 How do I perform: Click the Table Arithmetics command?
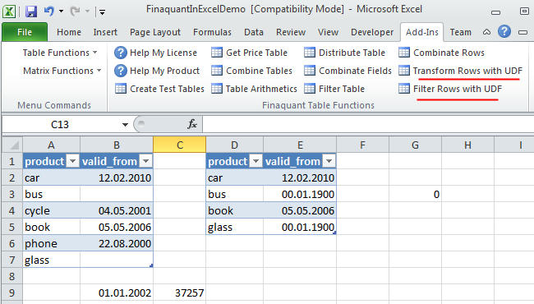point(254,89)
